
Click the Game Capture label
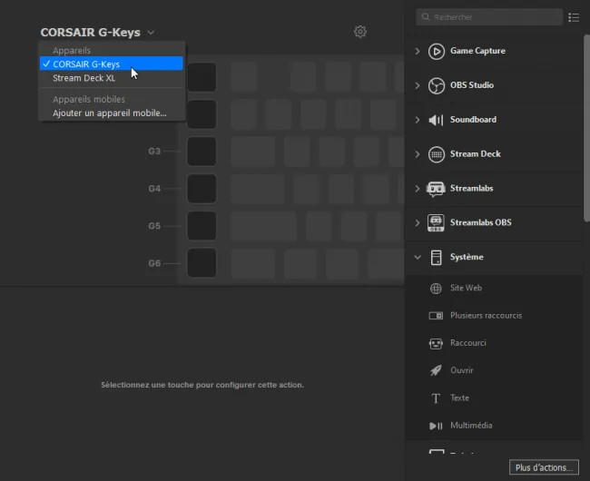click(x=477, y=51)
